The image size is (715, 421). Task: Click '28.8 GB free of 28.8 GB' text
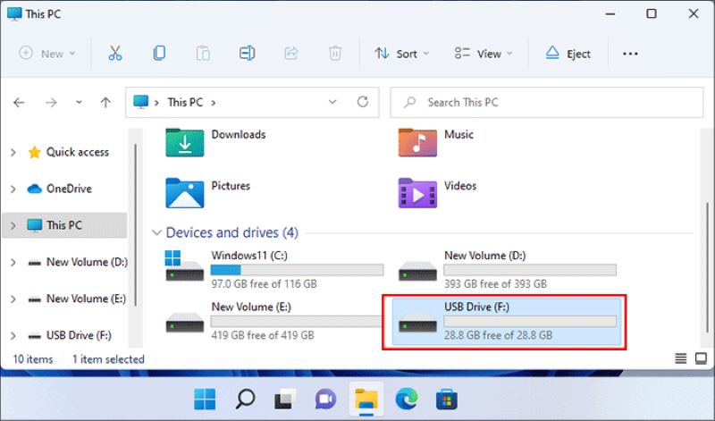pyautogui.click(x=498, y=335)
